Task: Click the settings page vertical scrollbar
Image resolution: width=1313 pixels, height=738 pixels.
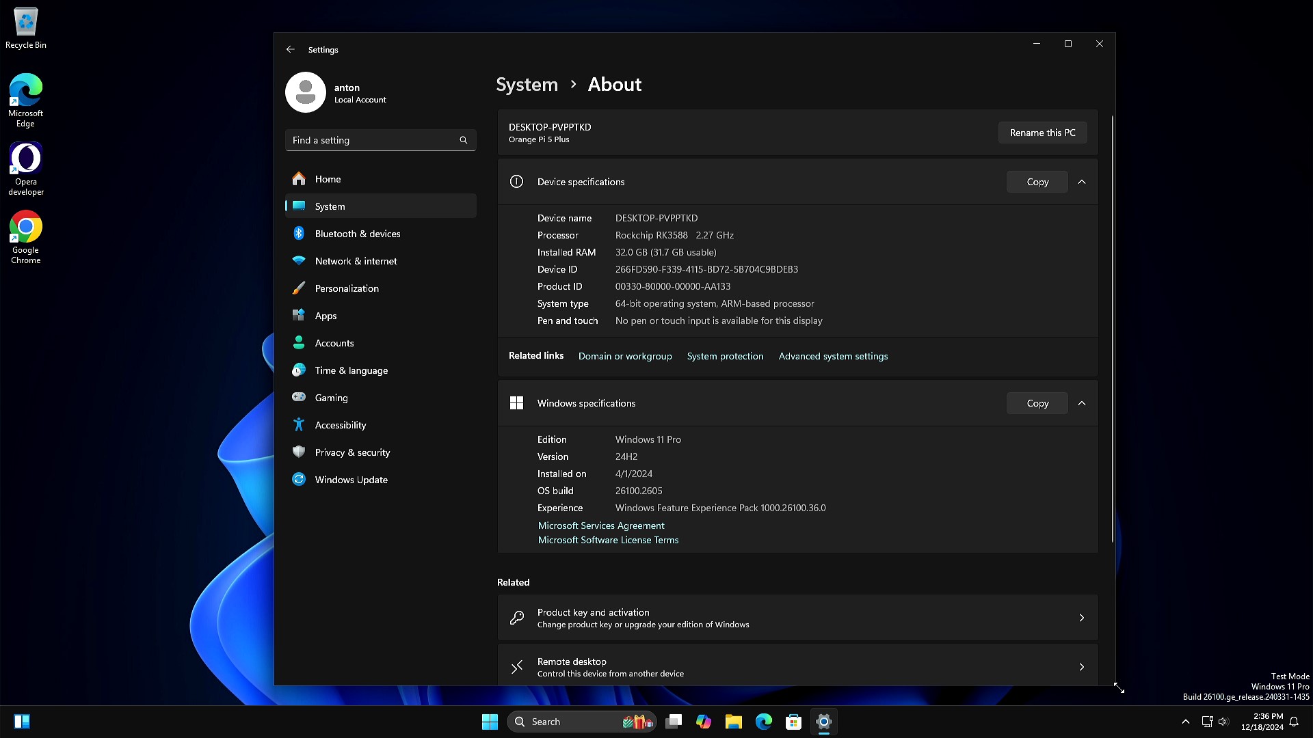Action: pyautogui.click(x=1113, y=328)
